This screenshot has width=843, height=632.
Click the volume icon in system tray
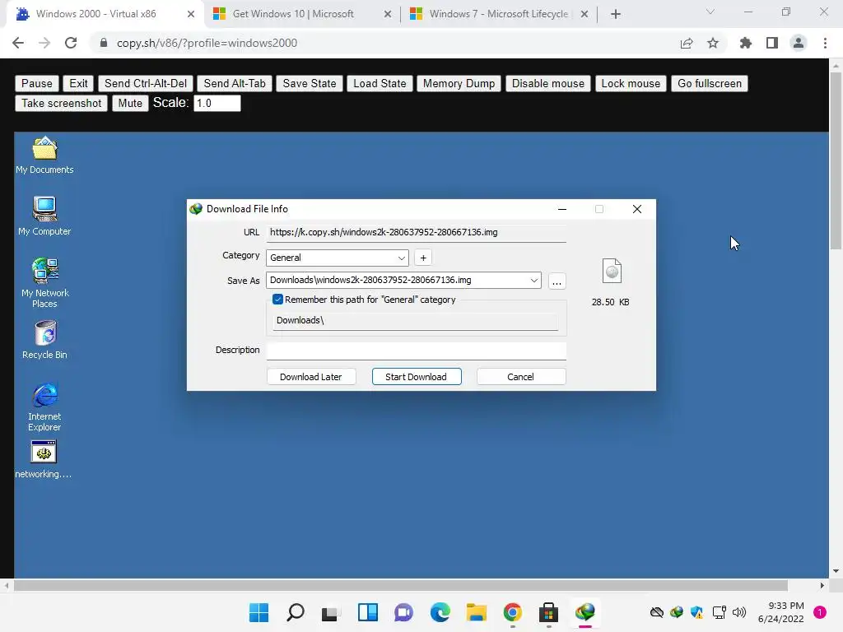click(739, 612)
